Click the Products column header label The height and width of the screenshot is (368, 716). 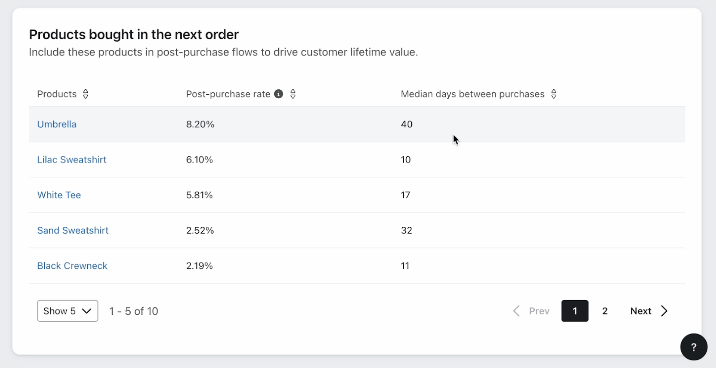pyautogui.click(x=57, y=94)
